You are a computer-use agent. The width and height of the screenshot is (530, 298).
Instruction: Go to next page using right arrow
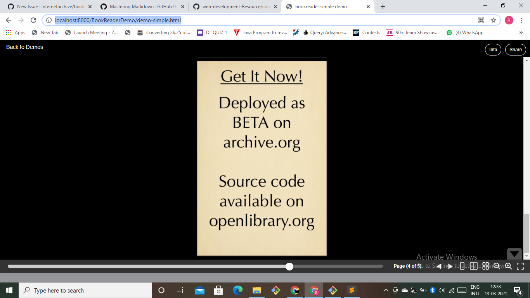click(x=449, y=266)
